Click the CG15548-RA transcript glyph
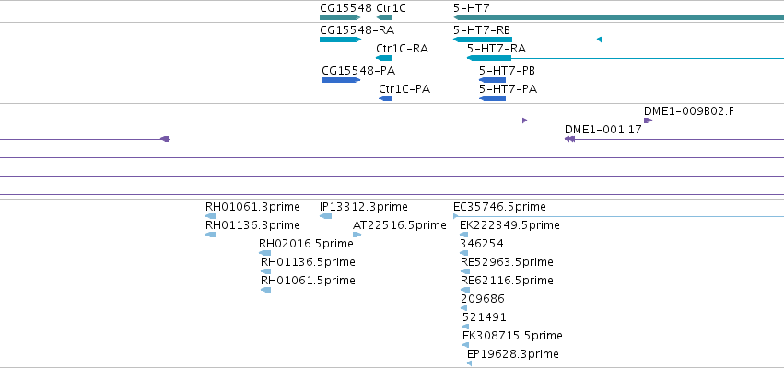The height and width of the screenshot is (368, 784). point(340,40)
